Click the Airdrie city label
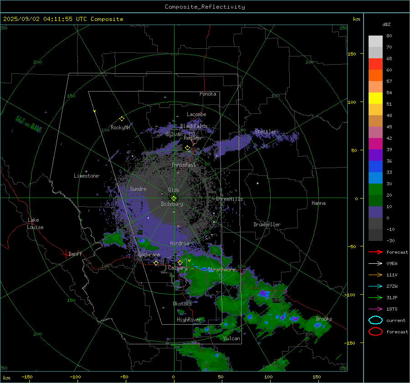This screenshot has width=410, height=383. [179, 243]
